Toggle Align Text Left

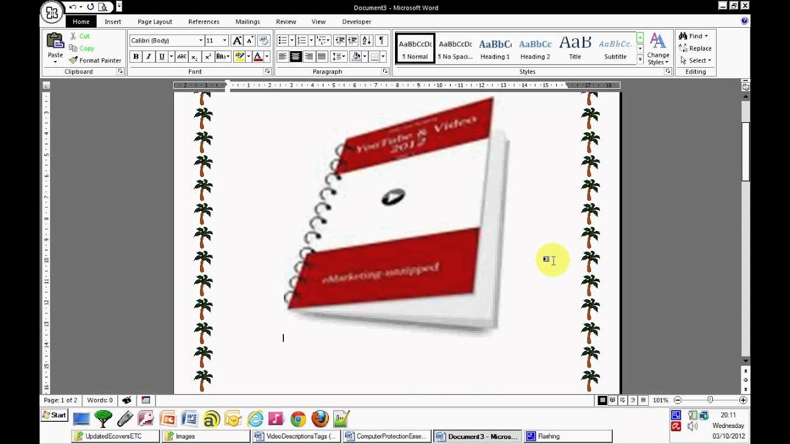point(283,57)
